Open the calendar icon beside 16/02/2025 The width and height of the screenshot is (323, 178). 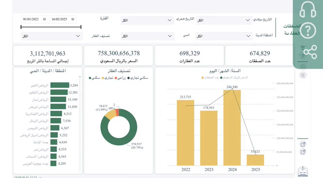coord(73,19)
